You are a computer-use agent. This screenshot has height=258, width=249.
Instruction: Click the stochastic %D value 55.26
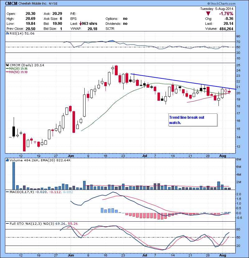pyautogui.click(x=73, y=224)
